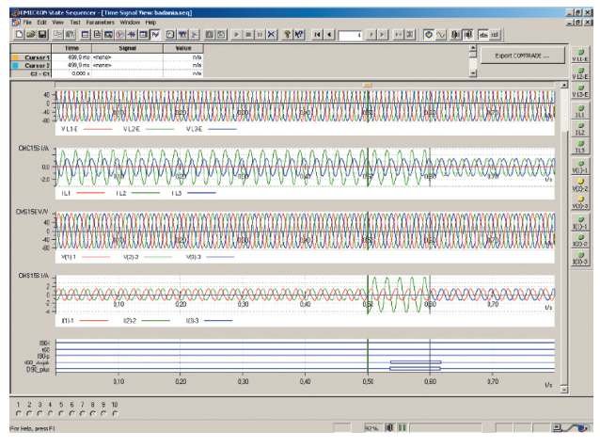
Task: Toggle the I L1 signal button
Action: [580, 111]
